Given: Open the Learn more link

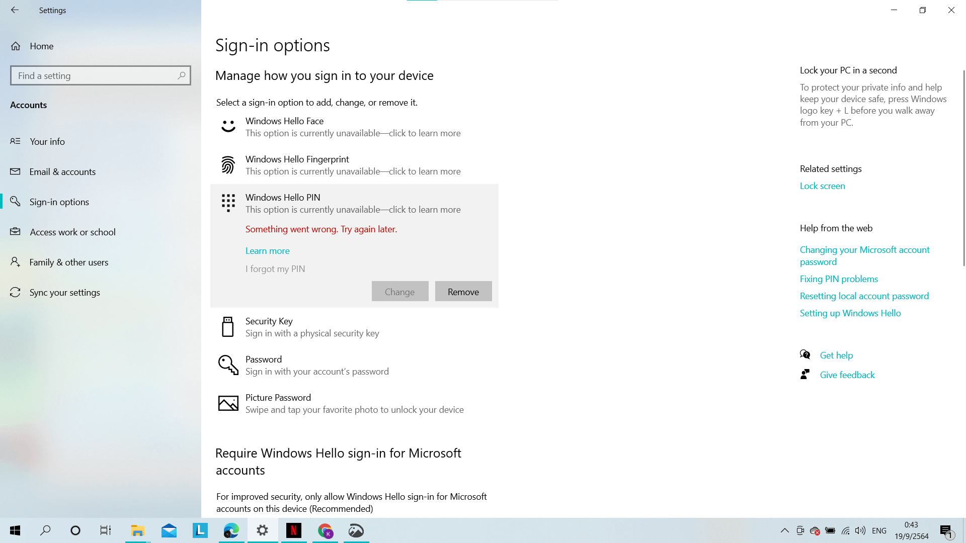Looking at the screenshot, I should [x=267, y=251].
